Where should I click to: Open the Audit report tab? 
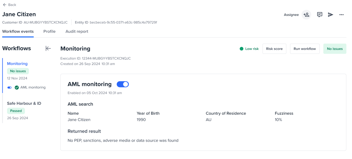point(77,31)
